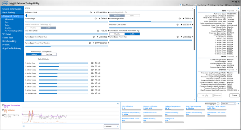Click the Stop Monitors button

click(186, 5)
